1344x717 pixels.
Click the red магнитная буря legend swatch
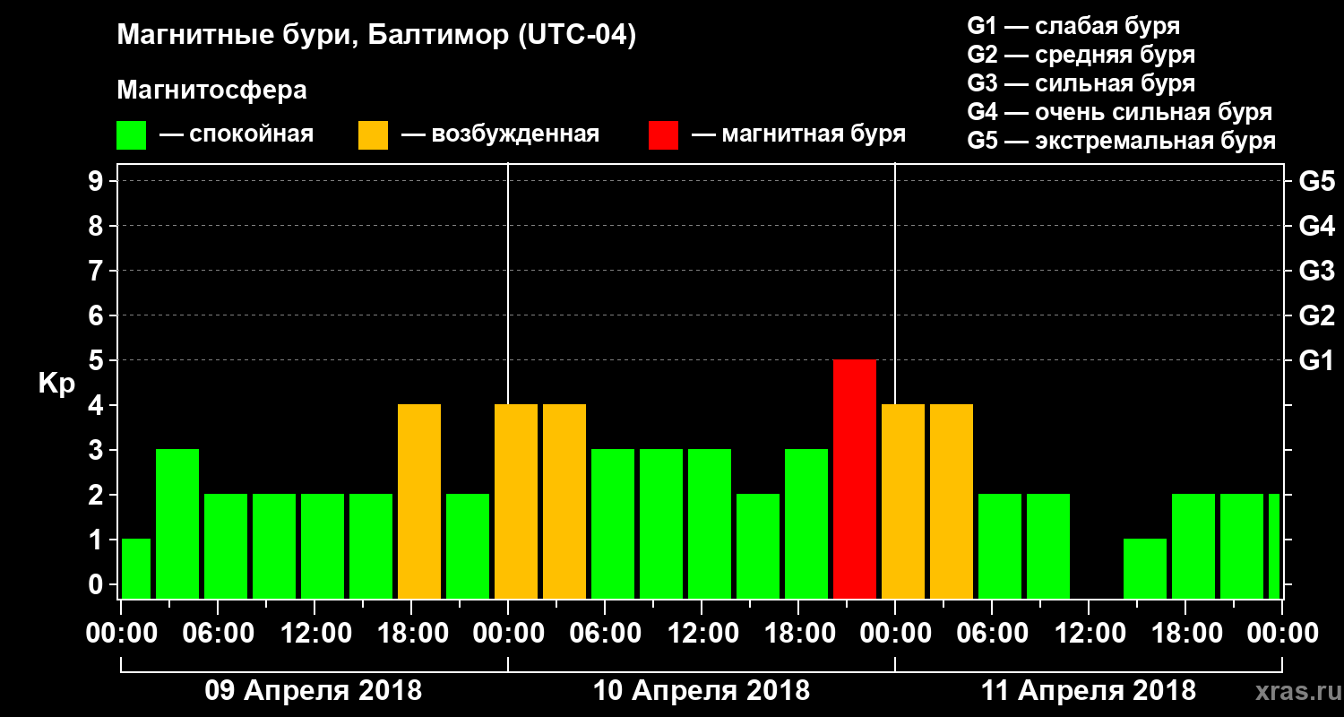663,135
